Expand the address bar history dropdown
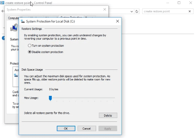The width and height of the screenshot is (195, 138). (x=132, y=12)
